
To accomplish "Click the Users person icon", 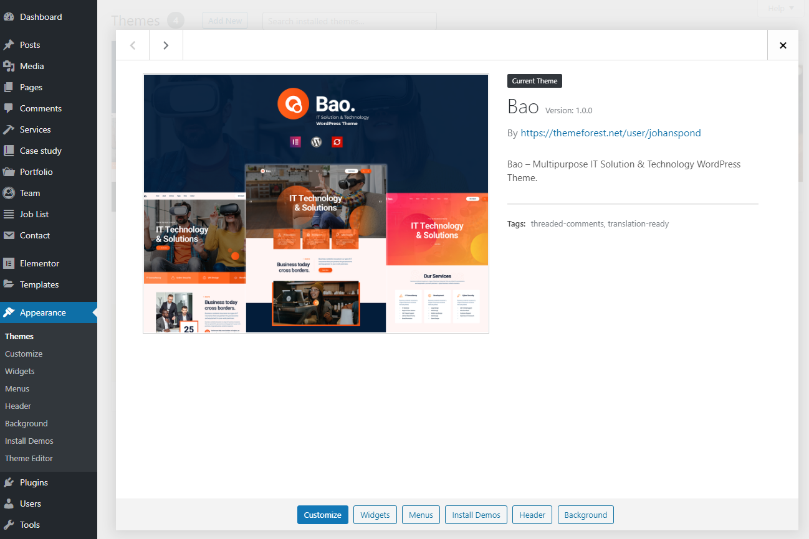I will (9, 504).
